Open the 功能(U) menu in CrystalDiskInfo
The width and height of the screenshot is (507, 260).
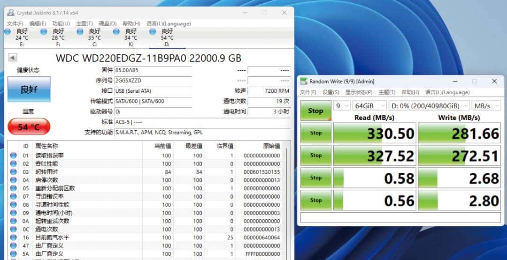(61, 23)
